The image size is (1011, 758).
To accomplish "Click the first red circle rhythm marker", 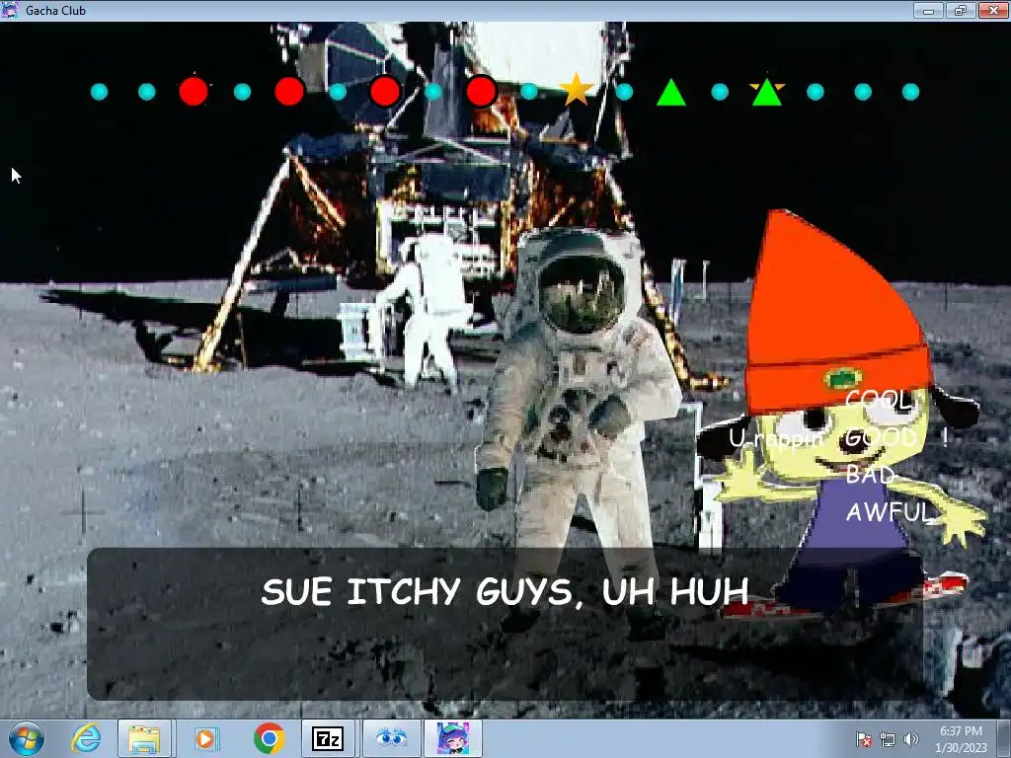I will [194, 91].
